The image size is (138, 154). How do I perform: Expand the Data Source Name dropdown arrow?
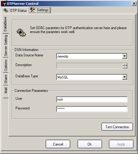(125, 56)
